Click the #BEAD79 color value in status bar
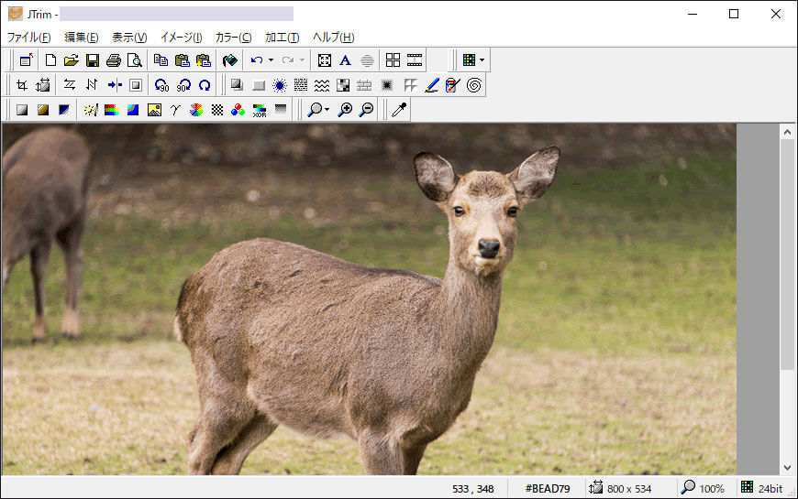Image resolution: width=798 pixels, height=499 pixels. (548, 488)
